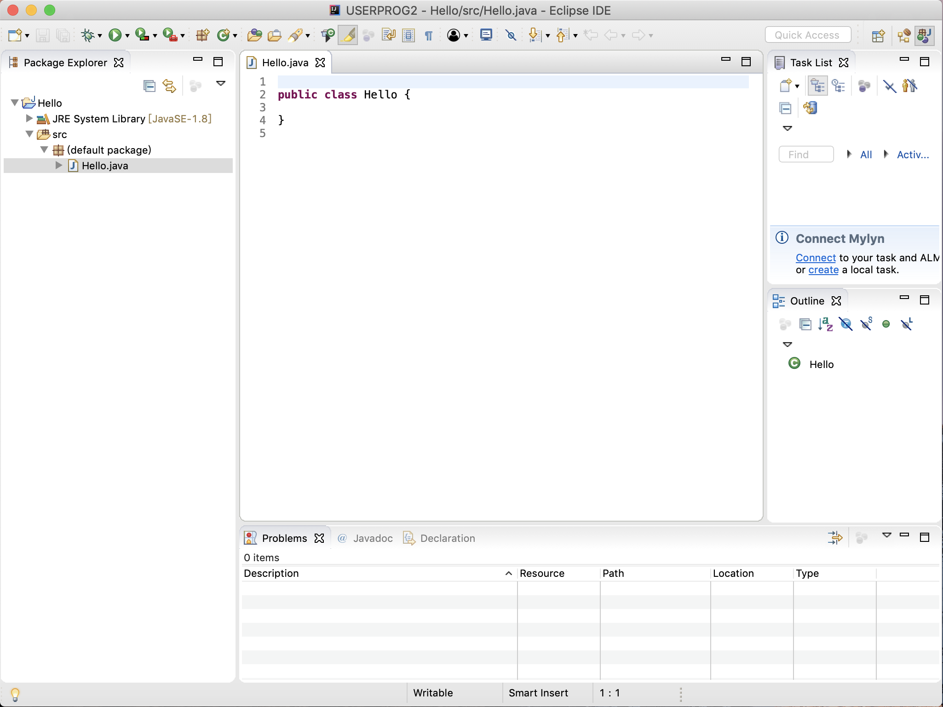This screenshot has height=707, width=943.
Task: Collapse the default package node
Action: coord(44,149)
